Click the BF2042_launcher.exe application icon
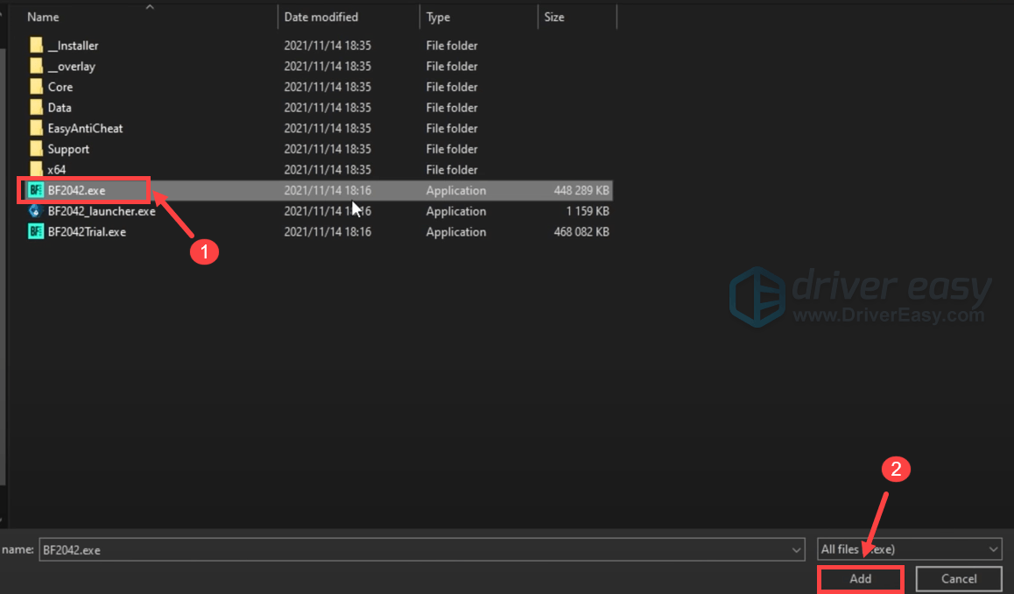1014x594 pixels. [36, 211]
